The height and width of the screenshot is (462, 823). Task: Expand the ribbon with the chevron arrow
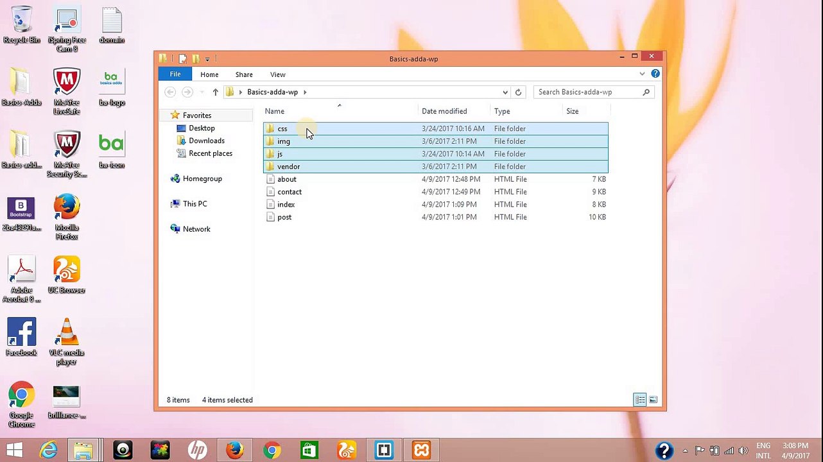pos(642,74)
